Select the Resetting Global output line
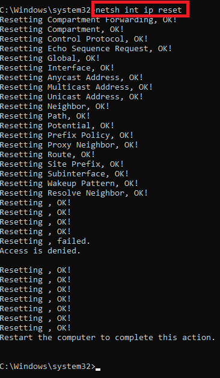The height and width of the screenshot is (378, 220). [50, 58]
